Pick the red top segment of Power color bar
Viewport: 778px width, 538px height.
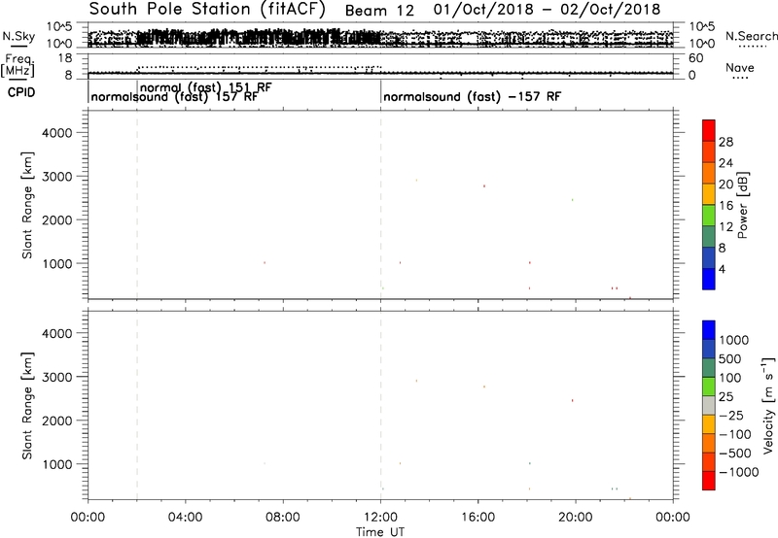(709, 131)
